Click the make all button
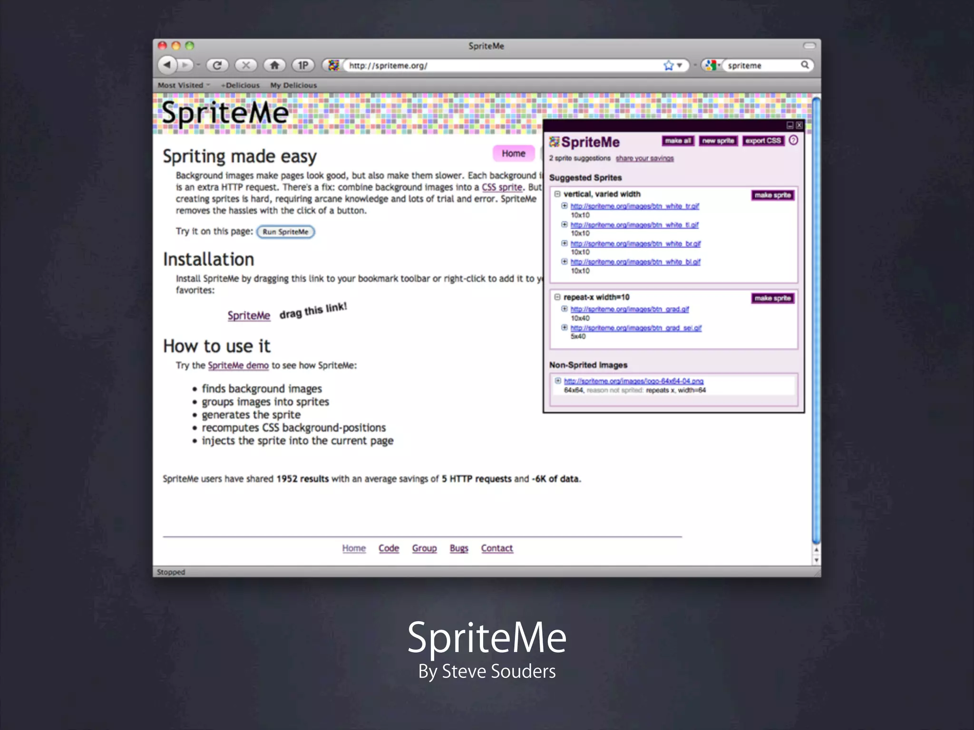974x730 pixels. pyautogui.click(x=678, y=141)
